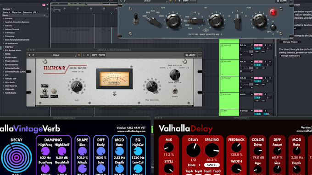The height and width of the screenshot is (175, 312).
Task: Expand the Antares folder
Action: coord(3,18)
